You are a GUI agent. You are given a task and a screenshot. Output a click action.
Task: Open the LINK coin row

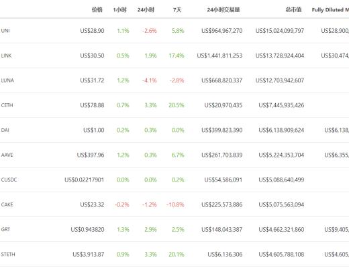(174, 56)
